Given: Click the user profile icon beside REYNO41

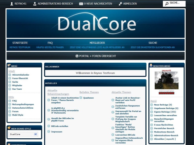Looking at the screenshot, I should tap(12, 4).
